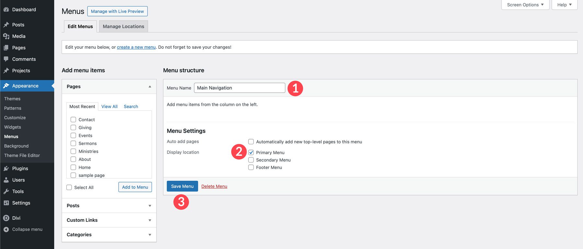Switch to the View All tab
The image size is (583, 249).
point(109,107)
